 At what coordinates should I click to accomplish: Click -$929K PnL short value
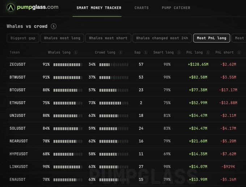(228, 167)
